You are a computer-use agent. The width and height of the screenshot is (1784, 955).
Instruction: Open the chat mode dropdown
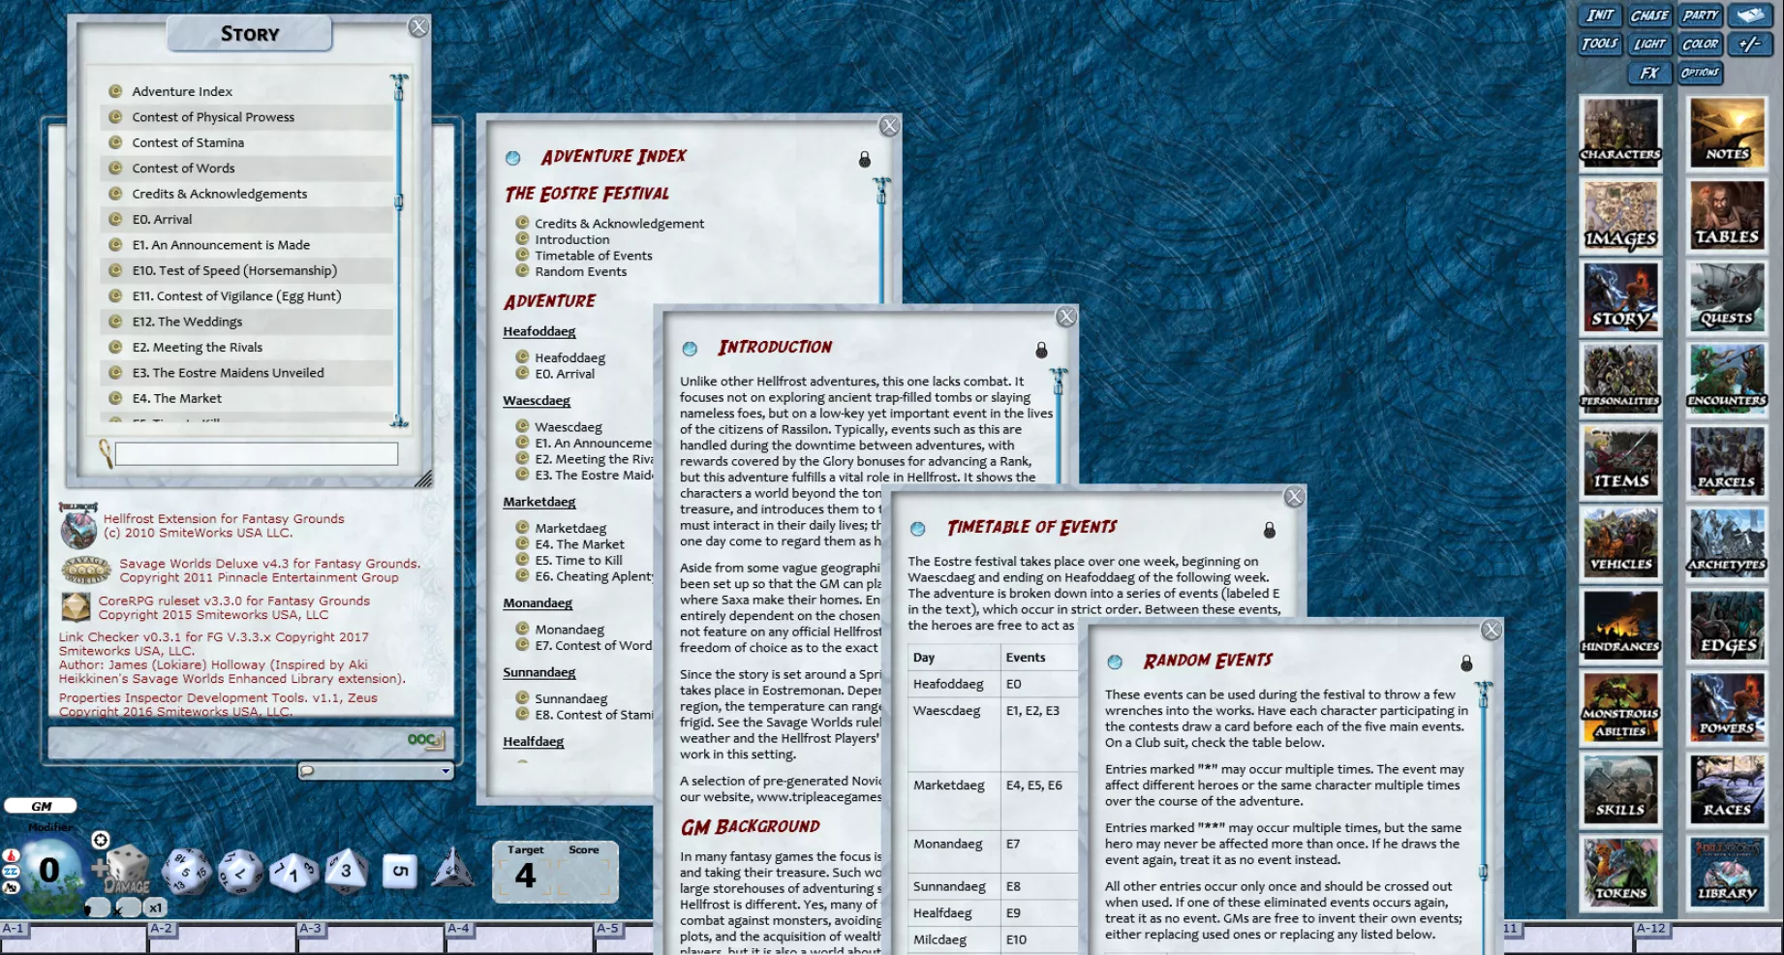coord(376,771)
